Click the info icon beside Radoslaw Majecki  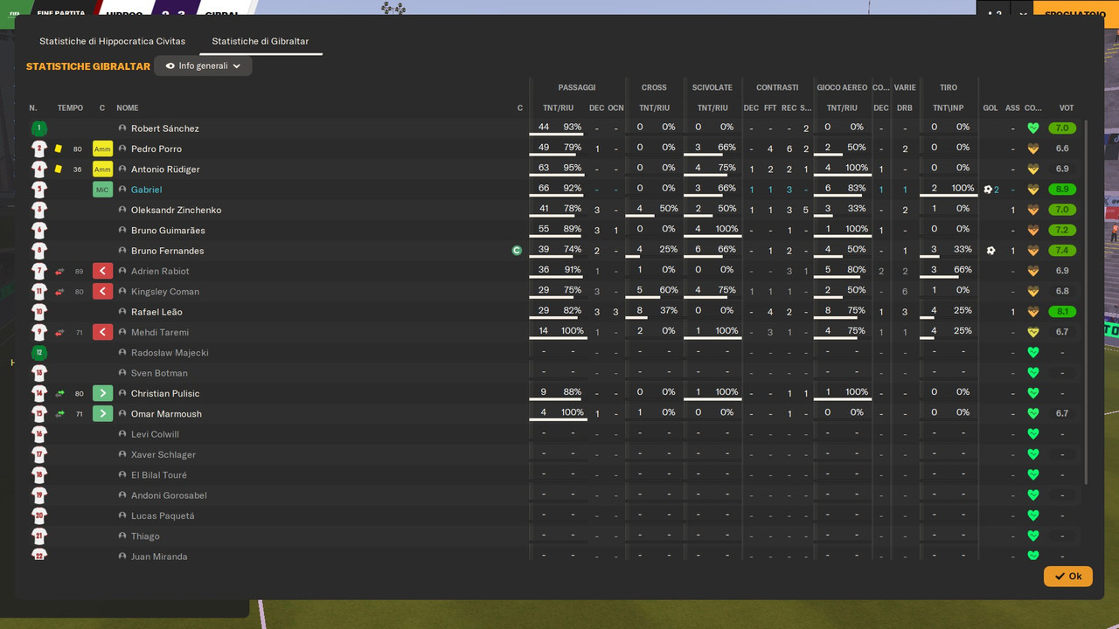tap(122, 353)
